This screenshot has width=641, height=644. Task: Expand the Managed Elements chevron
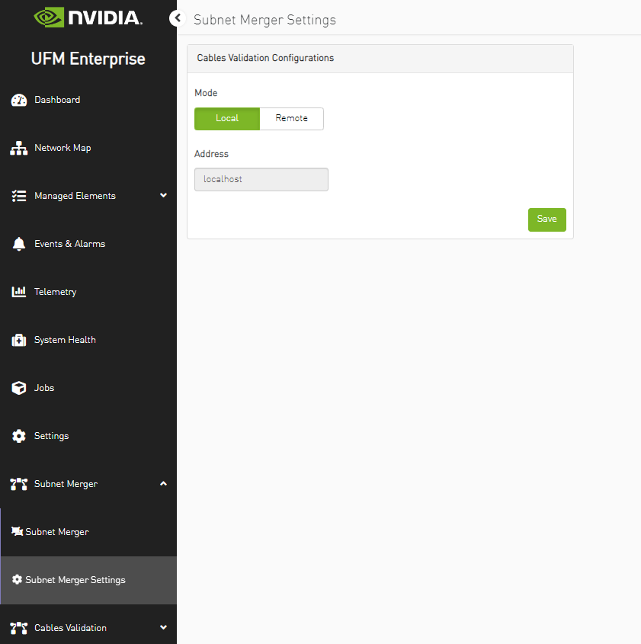(163, 196)
